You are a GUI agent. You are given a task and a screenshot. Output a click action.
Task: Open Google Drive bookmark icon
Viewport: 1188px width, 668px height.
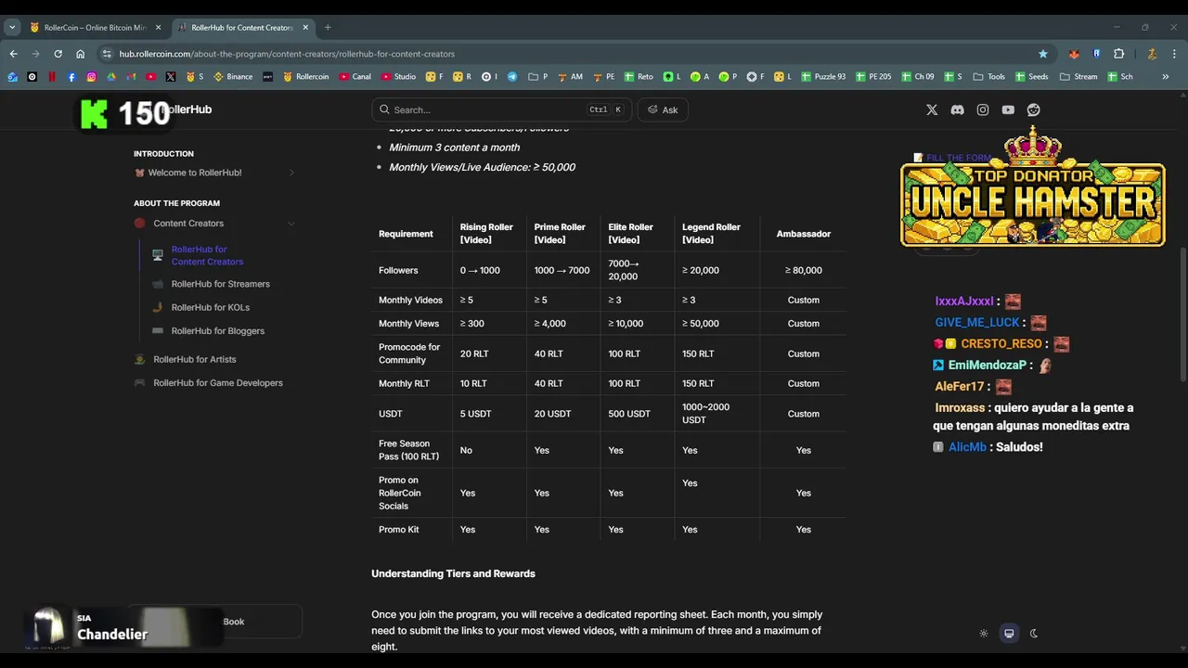pyautogui.click(x=111, y=77)
